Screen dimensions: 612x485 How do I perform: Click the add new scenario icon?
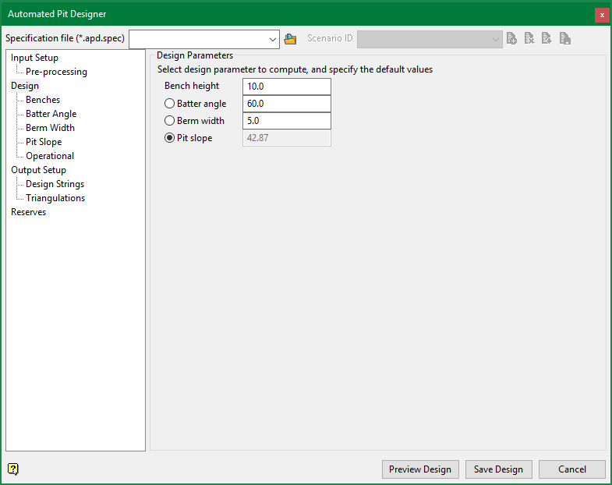511,39
